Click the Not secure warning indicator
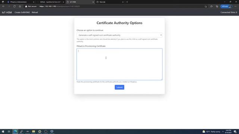The image size is (239, 134). pyautogui.click(x=31, y=6)
